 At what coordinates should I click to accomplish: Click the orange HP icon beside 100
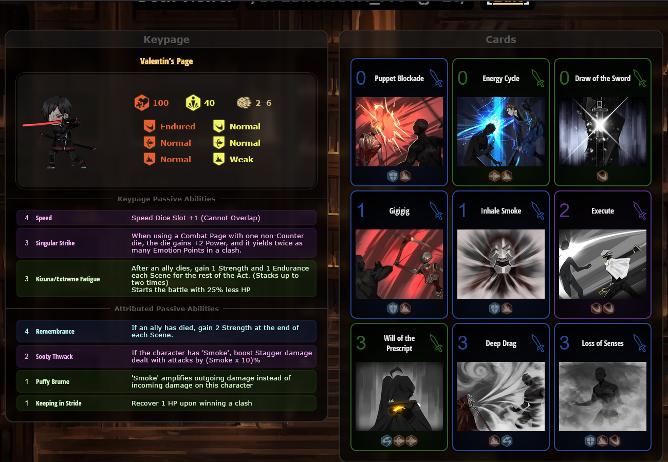pos(141,103)
